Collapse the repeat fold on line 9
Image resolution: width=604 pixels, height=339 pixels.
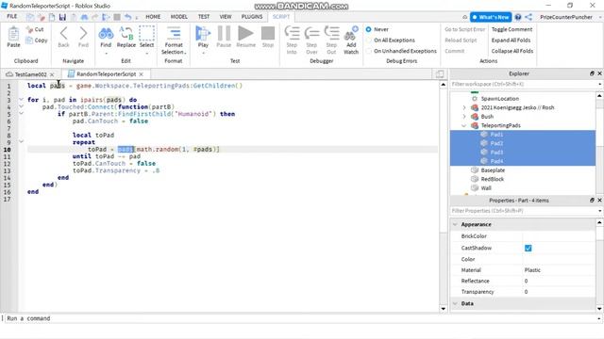(21, 142)
